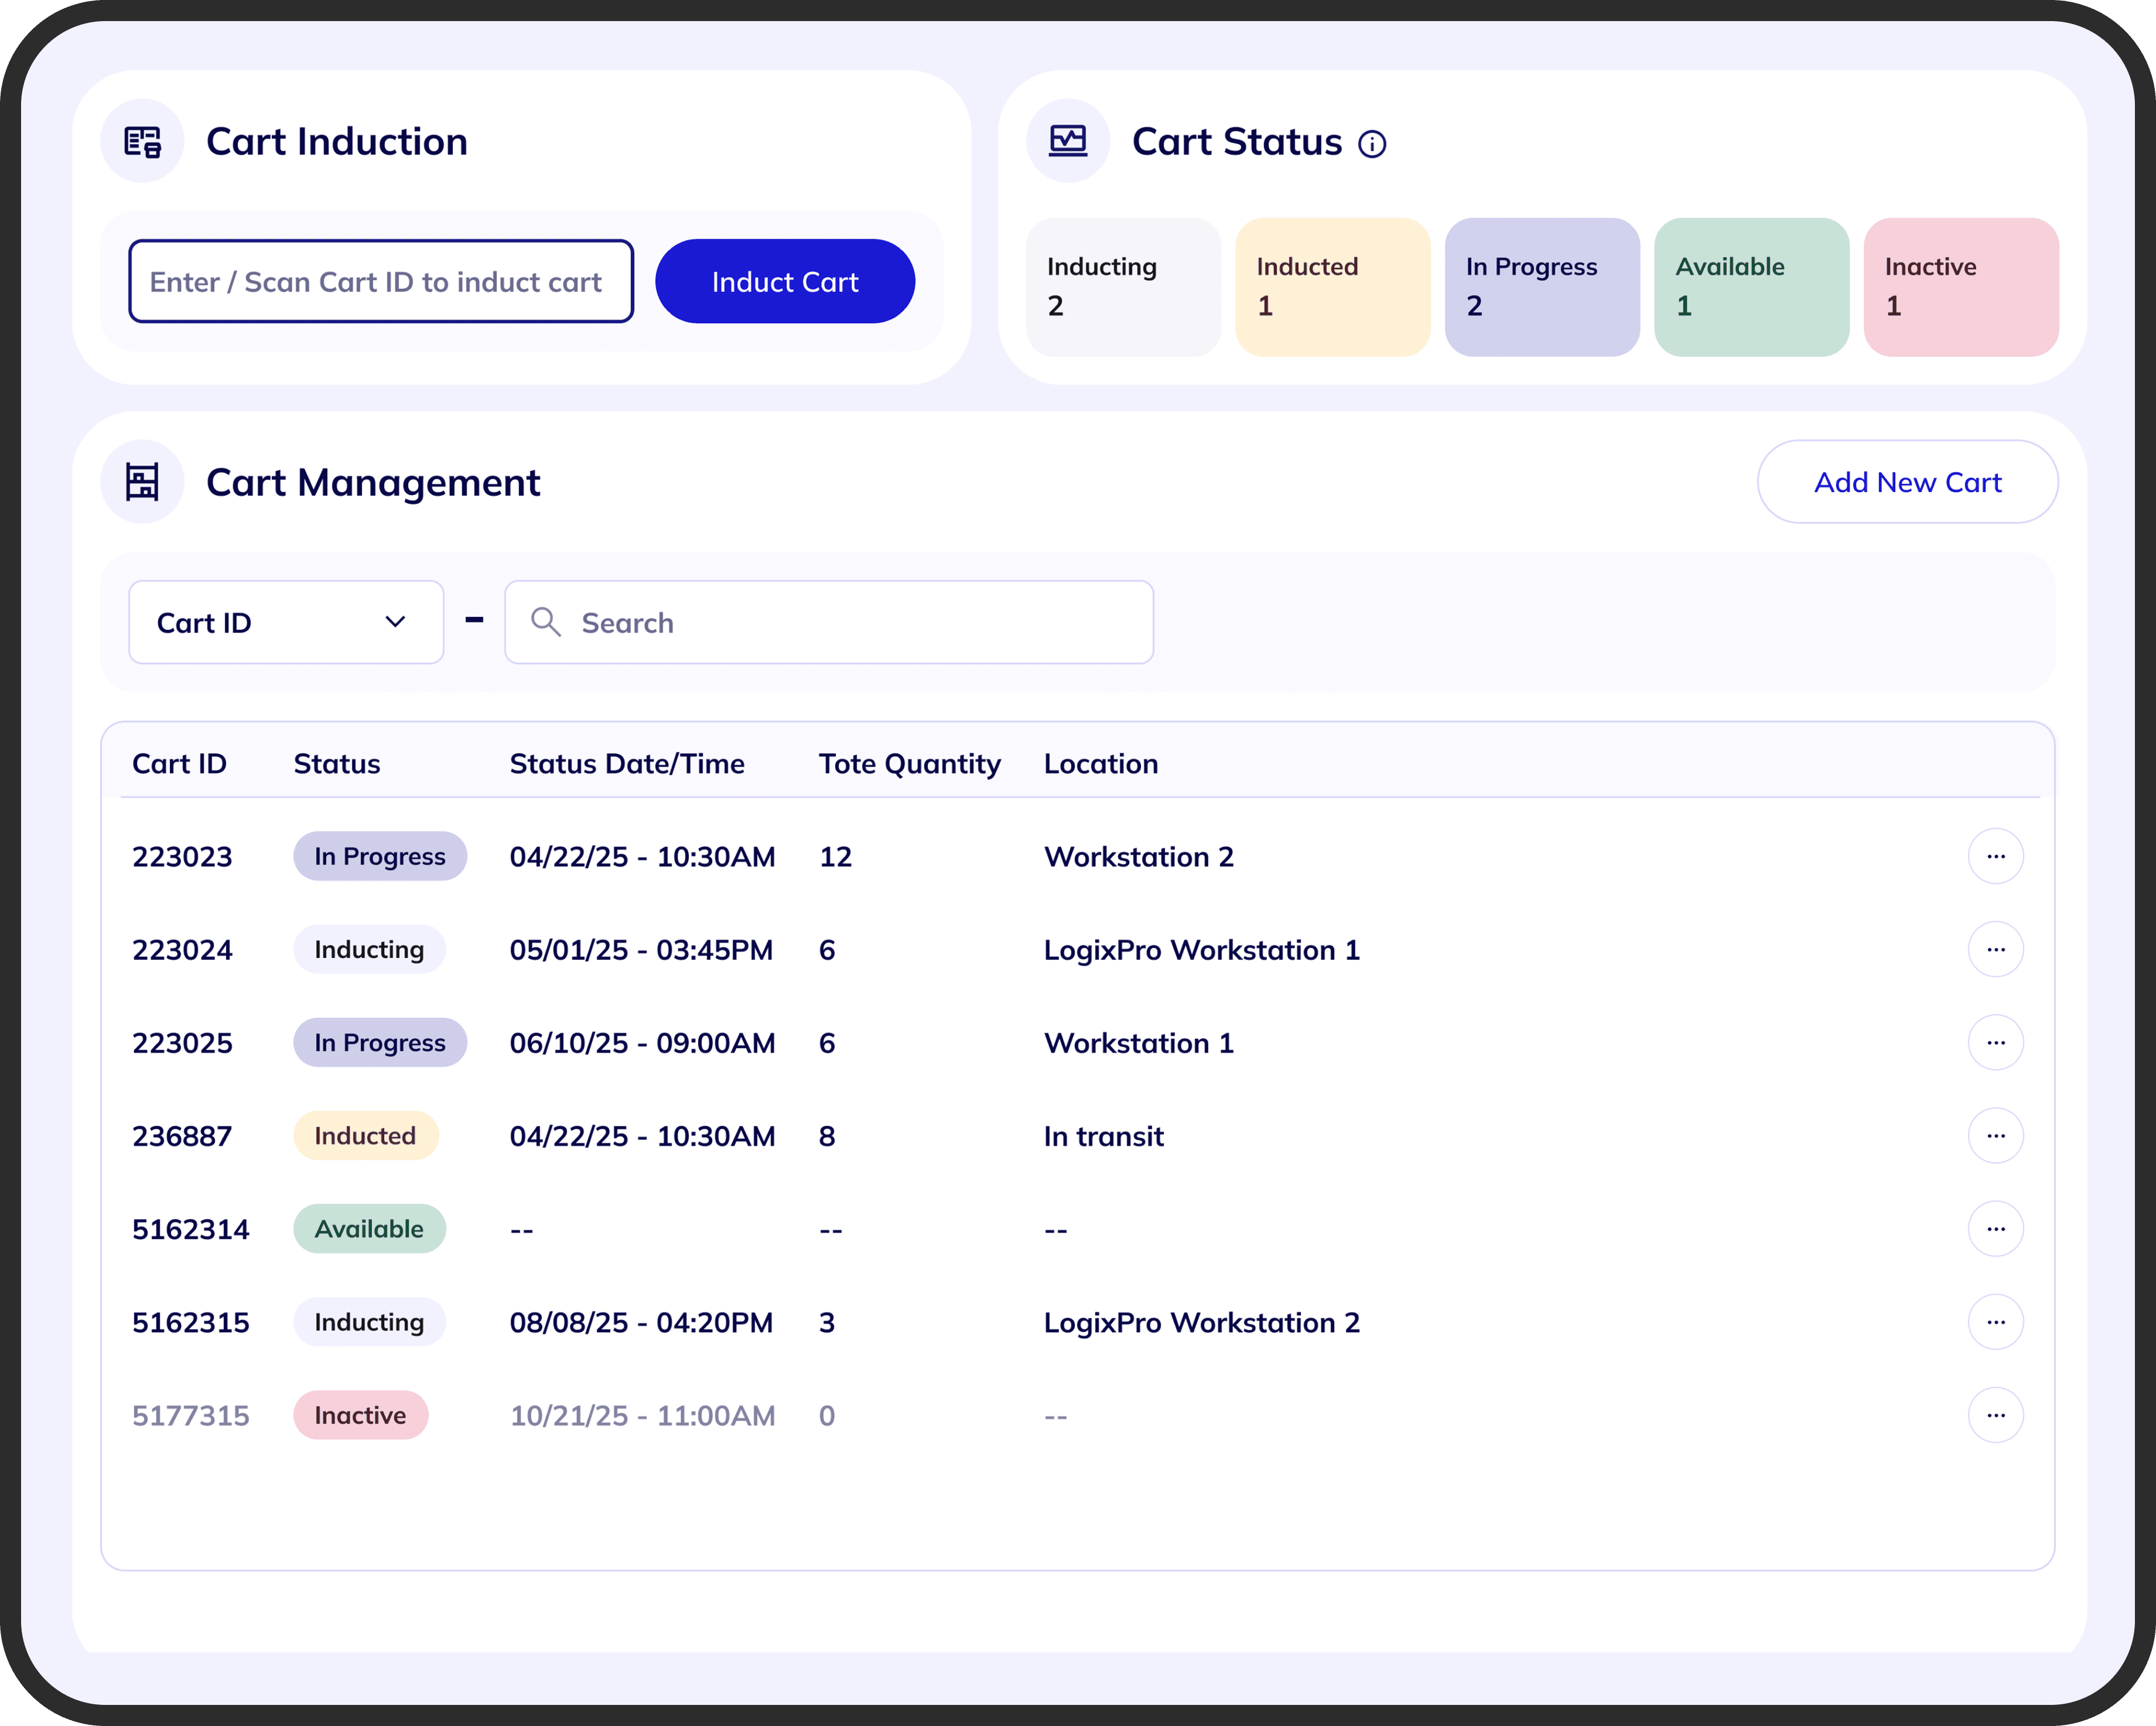Select the Available status card
The image size is (2156, 1726).
click(x=1752, y=287)
